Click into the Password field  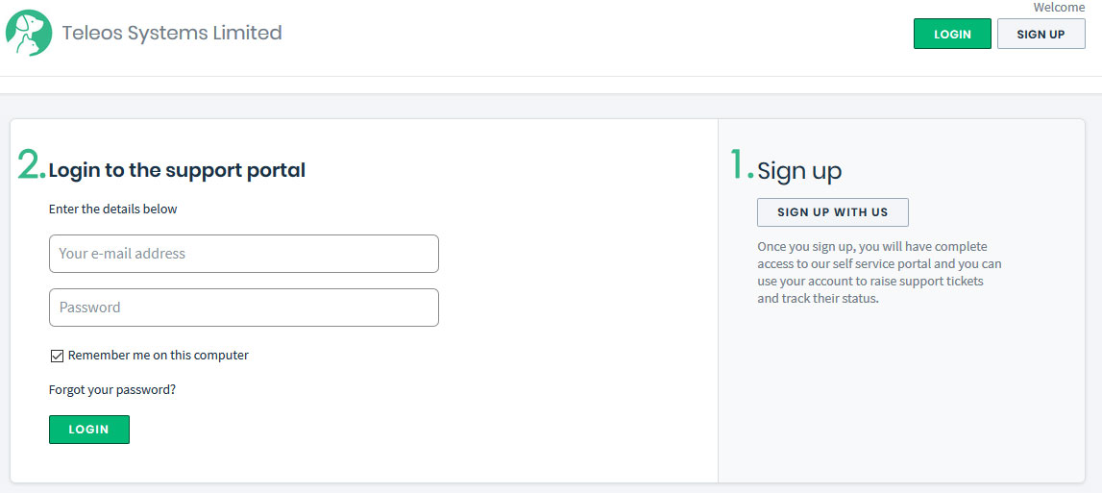pyautogui.click(x=244, y=308)
